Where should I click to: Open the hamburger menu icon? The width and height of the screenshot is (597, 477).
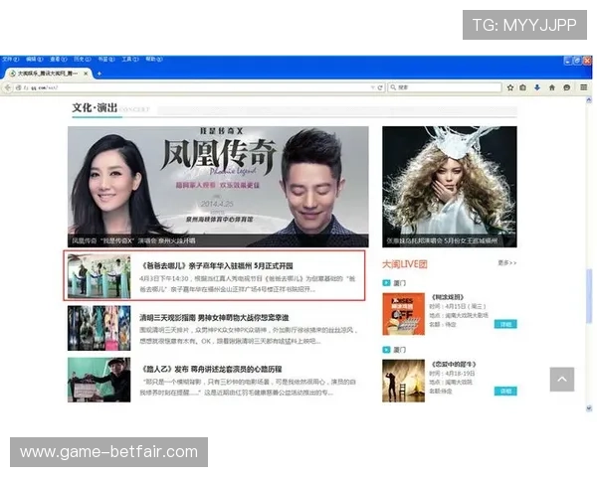(x=583, y=87)
